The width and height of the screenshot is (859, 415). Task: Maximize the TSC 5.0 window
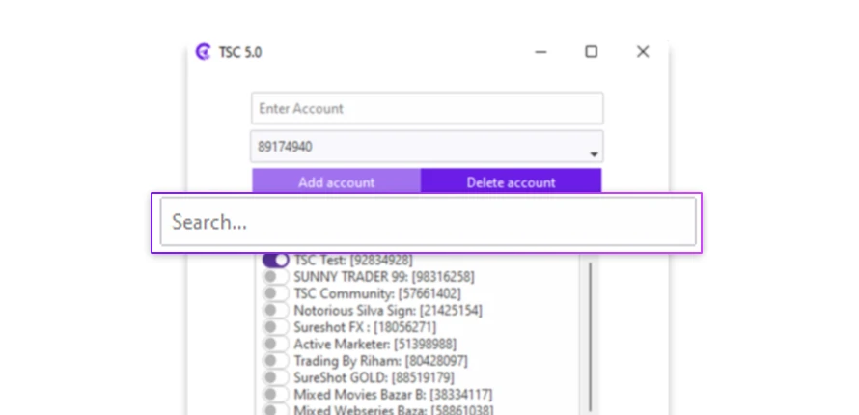591,52
